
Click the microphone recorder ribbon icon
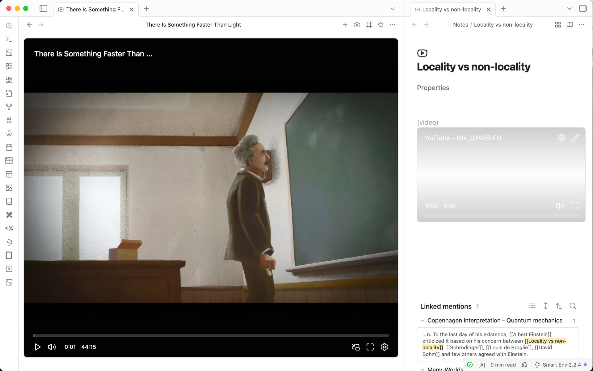click(x=9, y=134)
